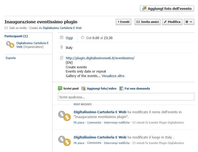The image size is (198, 152).
Task: Open author link on name change post
Action: click(x=100, y=112)
